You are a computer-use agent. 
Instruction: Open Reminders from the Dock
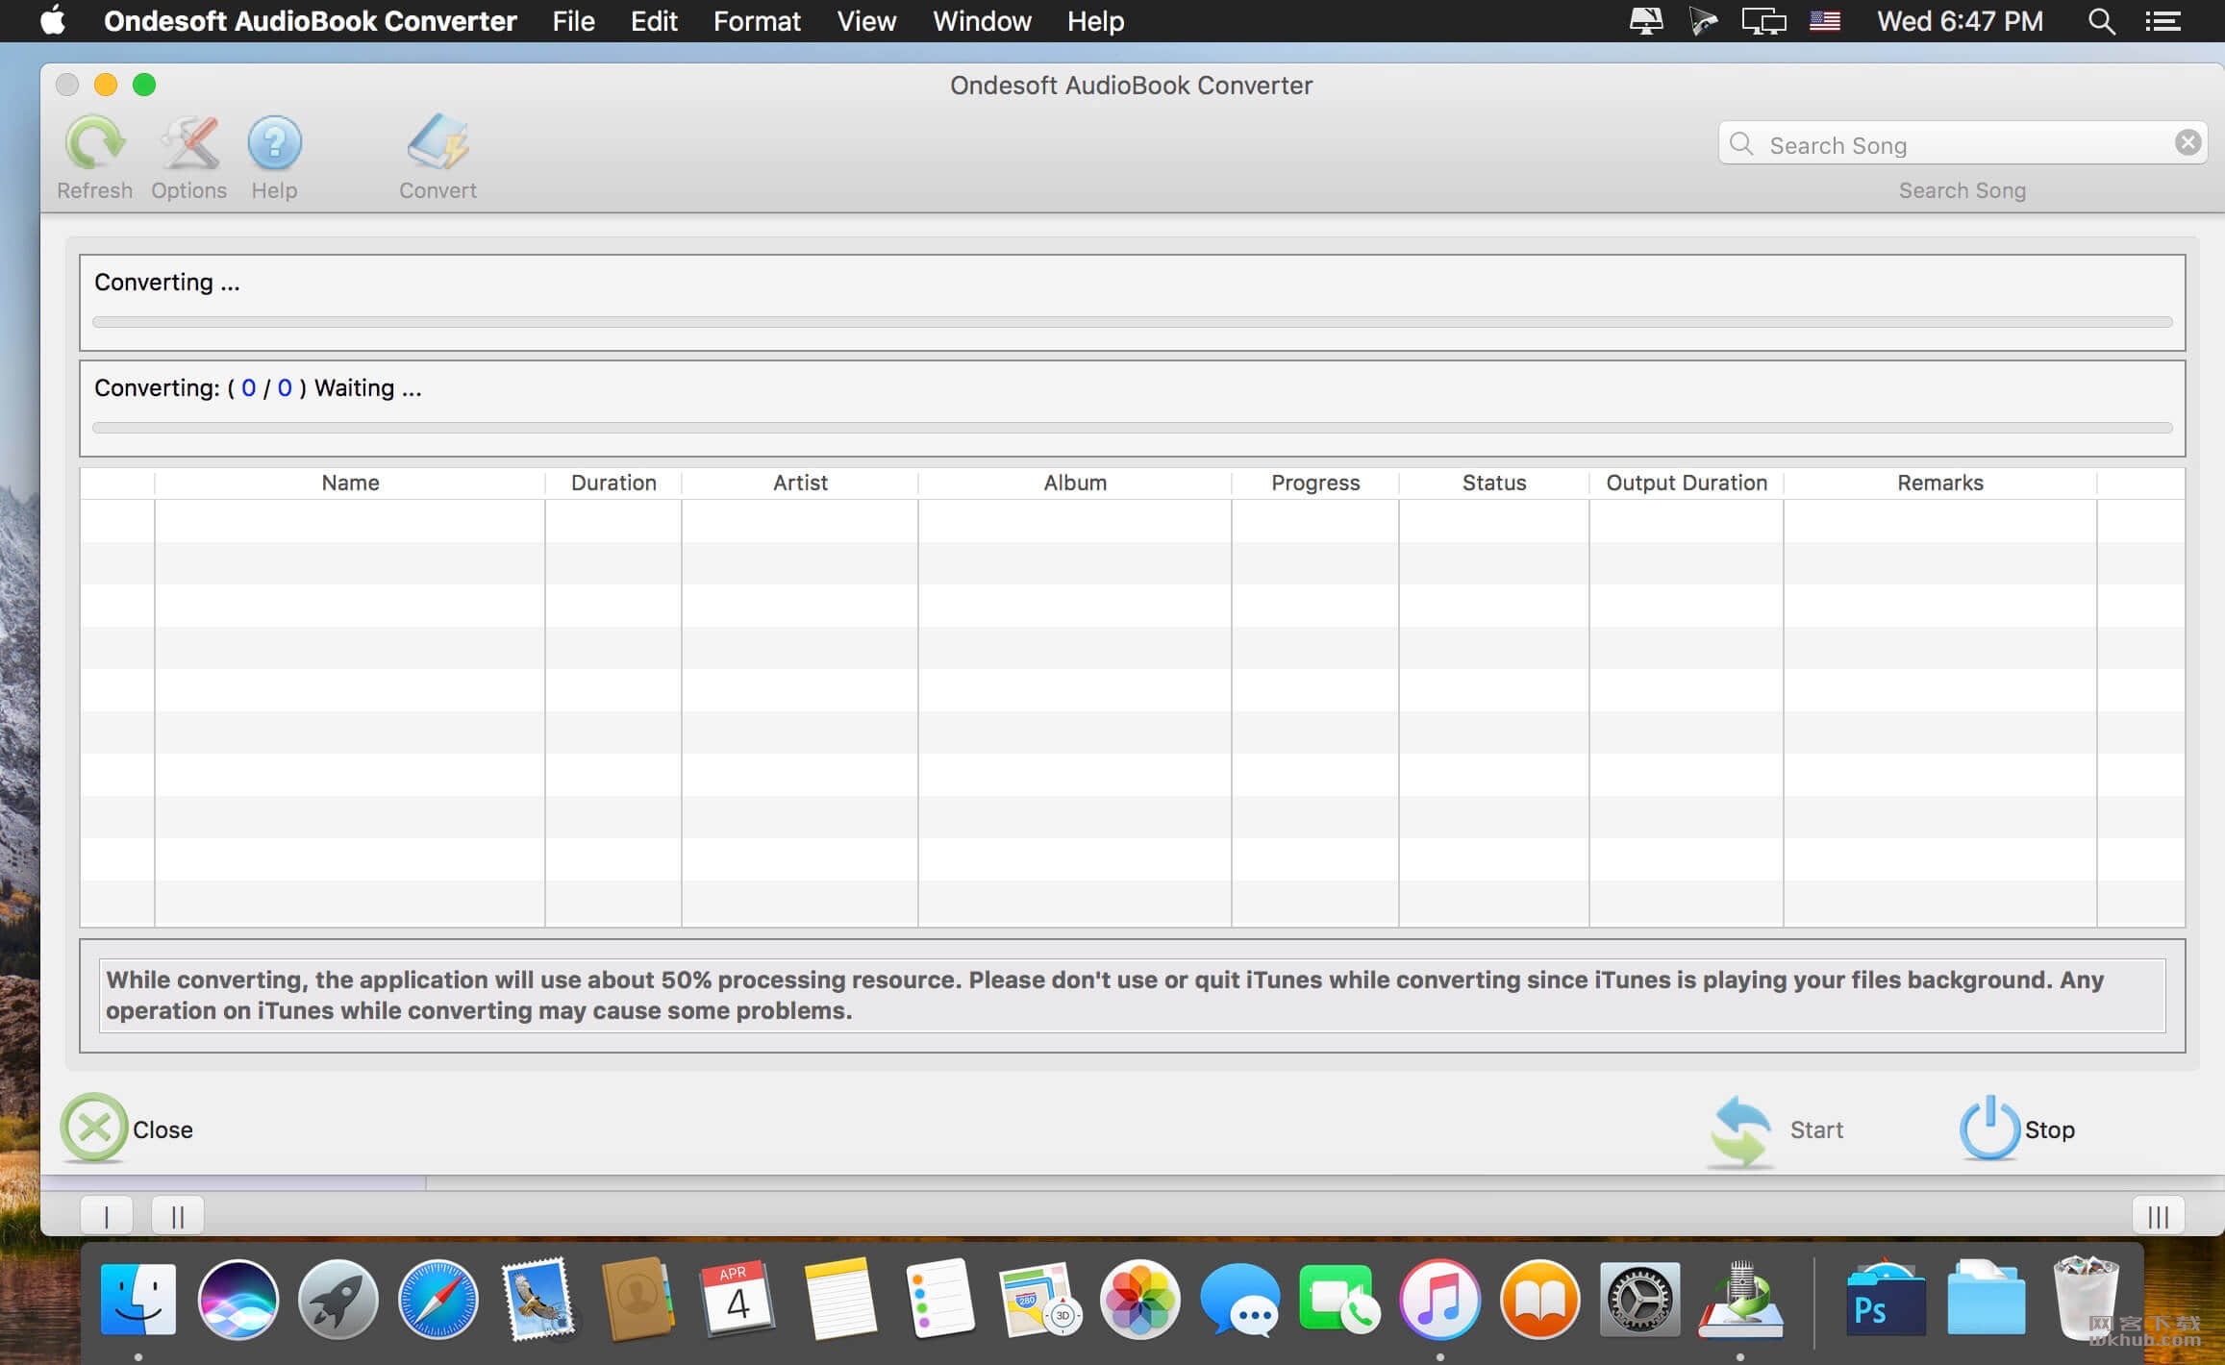coord(939,1300)
